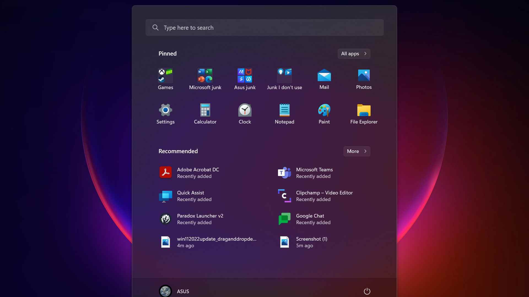The image size is (529, 297).
Task: Launch Notepad from pinned apps
Action: point(284,114)
